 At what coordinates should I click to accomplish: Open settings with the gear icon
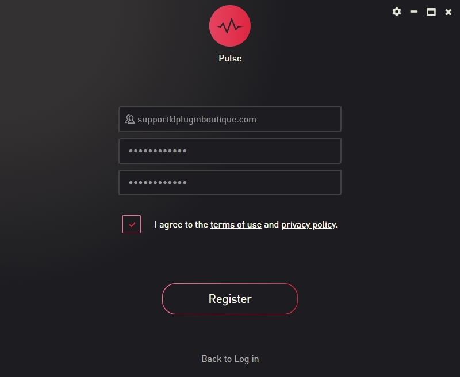tap(397, 11)
